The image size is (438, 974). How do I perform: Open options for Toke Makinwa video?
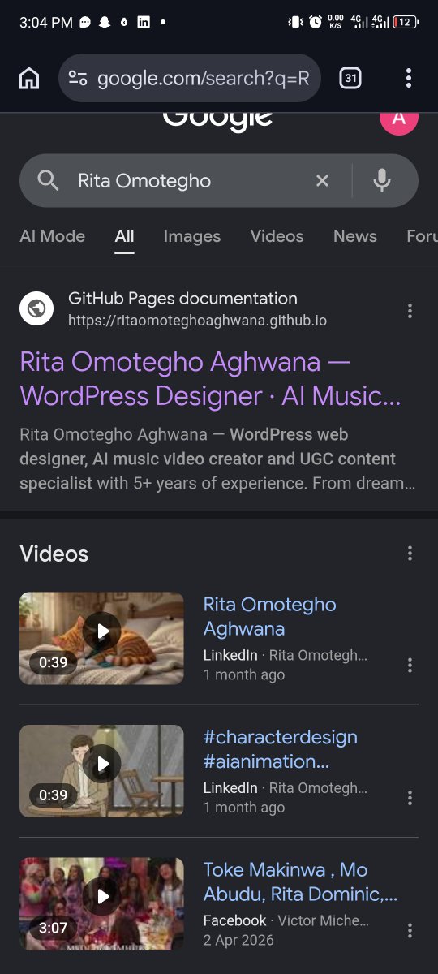pos(410,930)
